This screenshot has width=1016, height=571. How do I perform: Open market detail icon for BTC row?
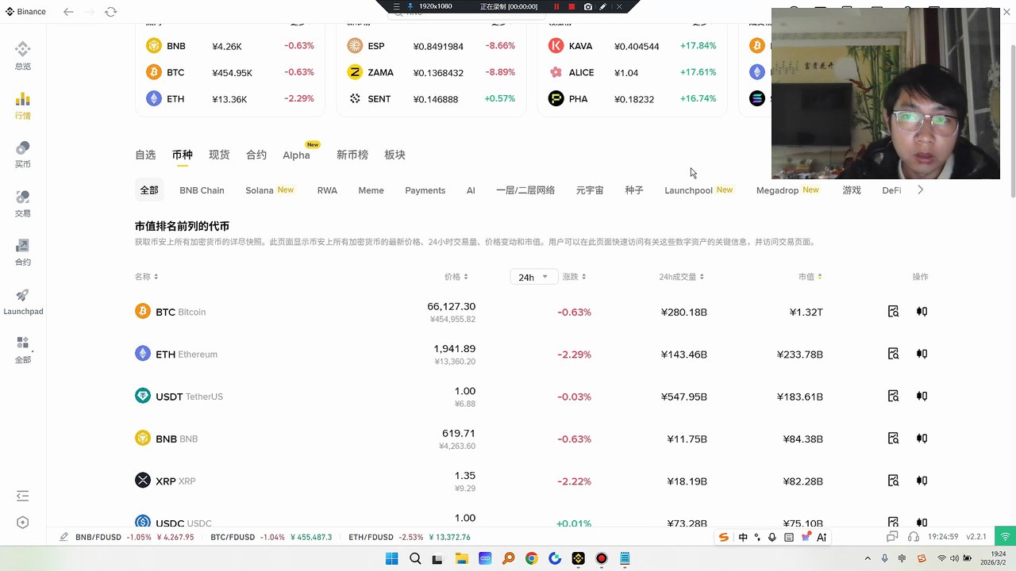coord(893,312)
